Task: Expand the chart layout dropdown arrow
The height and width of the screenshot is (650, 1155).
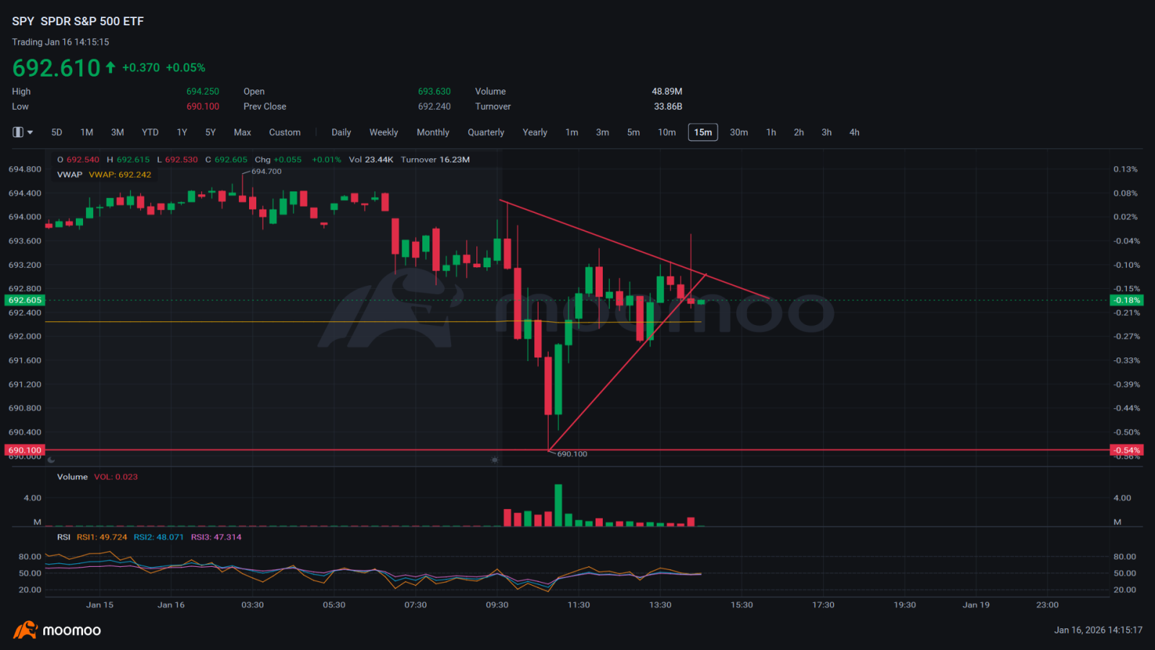Action: point(30,133)
